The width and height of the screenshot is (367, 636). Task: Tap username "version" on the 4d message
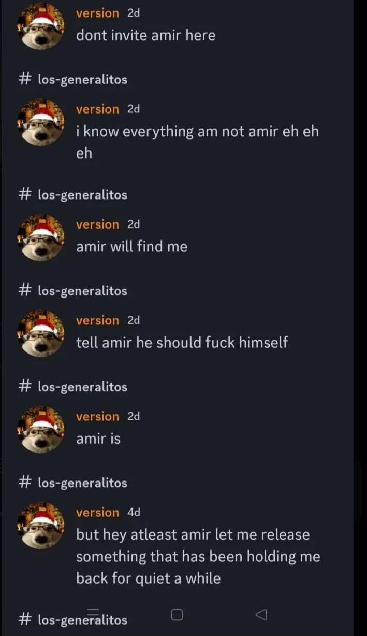tap(97, 512)
